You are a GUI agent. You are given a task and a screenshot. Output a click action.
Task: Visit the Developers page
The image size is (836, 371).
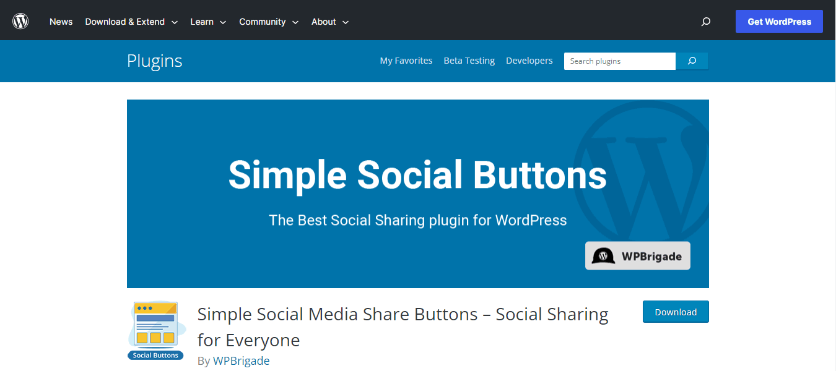(x=529, y=60)
